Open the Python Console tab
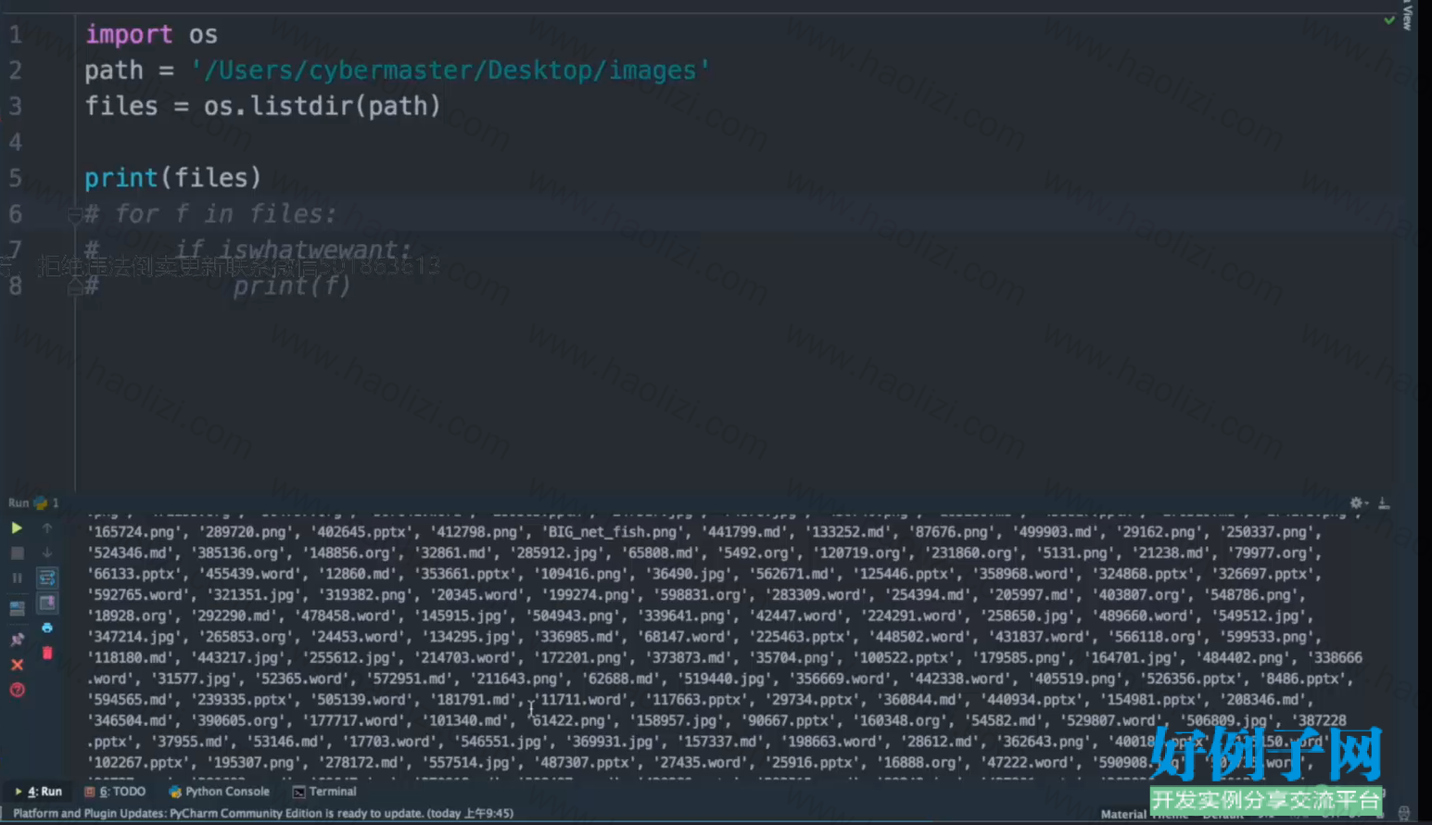This screenshot has width=1432, height=825. click(220, 792)
